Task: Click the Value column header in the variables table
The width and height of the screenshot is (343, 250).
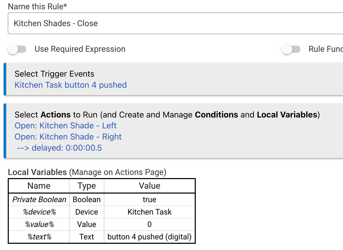Action: (149, 186)
